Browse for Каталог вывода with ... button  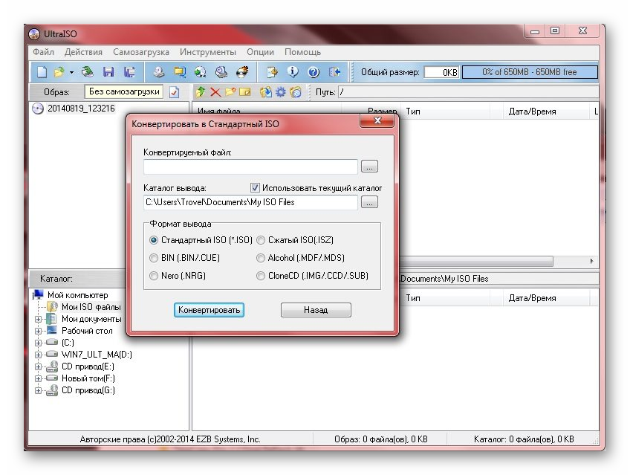(x=369, y=202)
